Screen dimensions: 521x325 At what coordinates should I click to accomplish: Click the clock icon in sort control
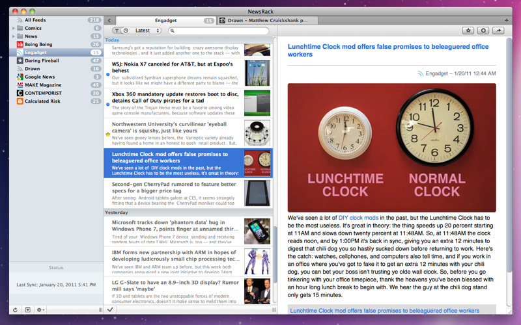coord(126,31)
